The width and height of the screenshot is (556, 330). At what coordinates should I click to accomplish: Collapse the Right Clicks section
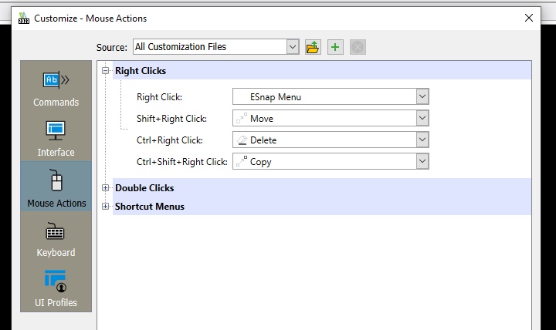coord(106,71)
